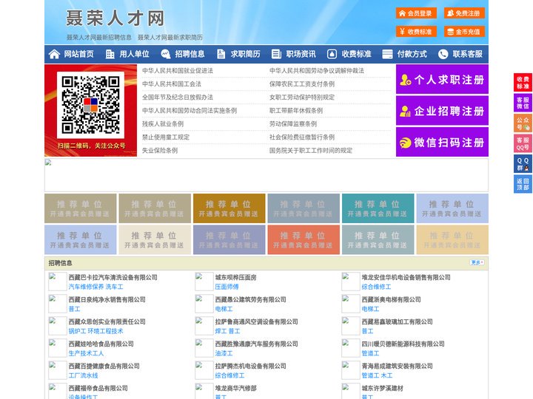
Task: Click 金币充值 button
Action: click(x=464, y=32)
